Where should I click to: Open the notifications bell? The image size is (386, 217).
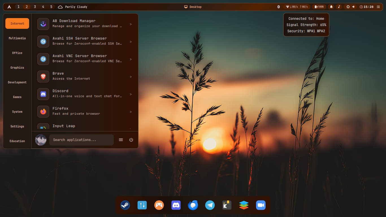(331, 7)
